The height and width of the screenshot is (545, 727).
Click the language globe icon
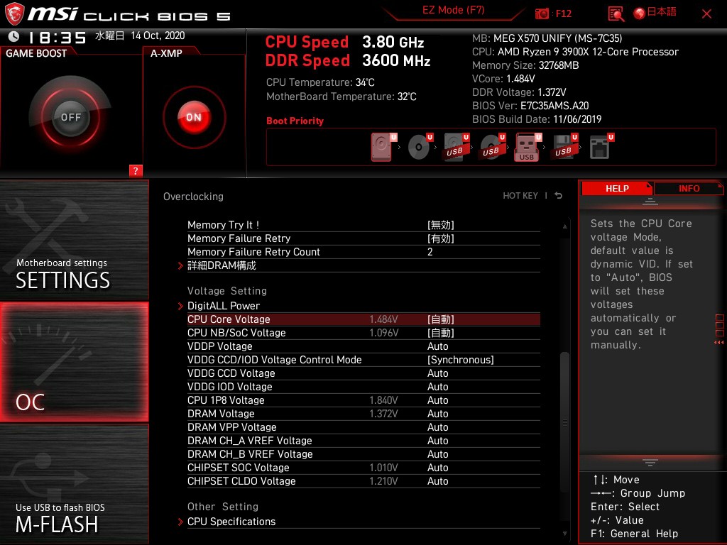click(x=639, y=13)
